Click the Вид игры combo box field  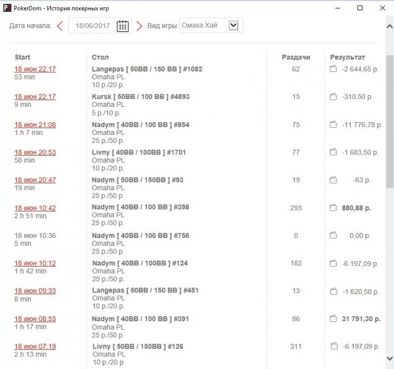[211, 25]
